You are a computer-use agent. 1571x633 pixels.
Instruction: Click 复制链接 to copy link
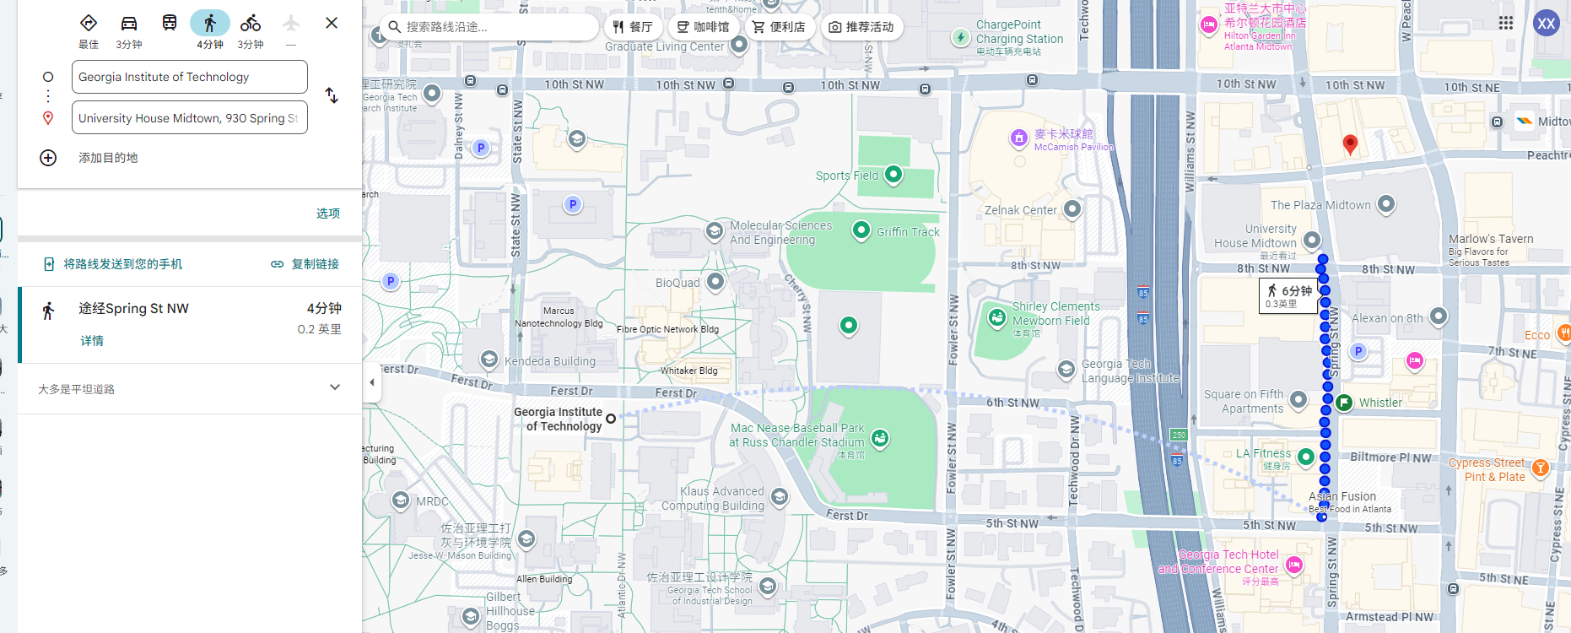(x=305, y=264)
